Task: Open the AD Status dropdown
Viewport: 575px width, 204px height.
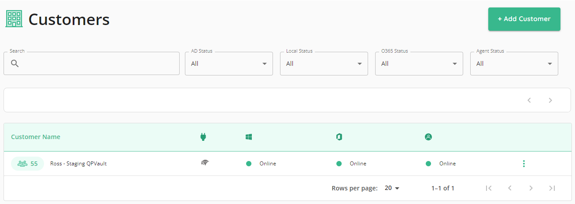Action: (x=229, y=64)
